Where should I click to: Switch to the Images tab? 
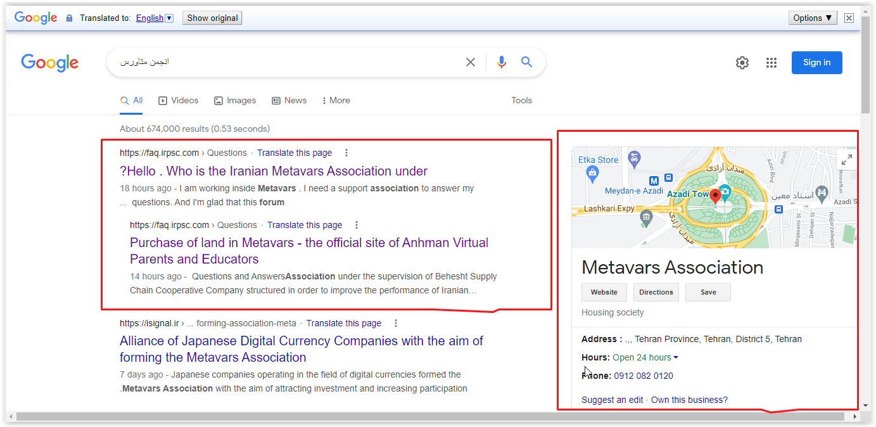(235, 100)
